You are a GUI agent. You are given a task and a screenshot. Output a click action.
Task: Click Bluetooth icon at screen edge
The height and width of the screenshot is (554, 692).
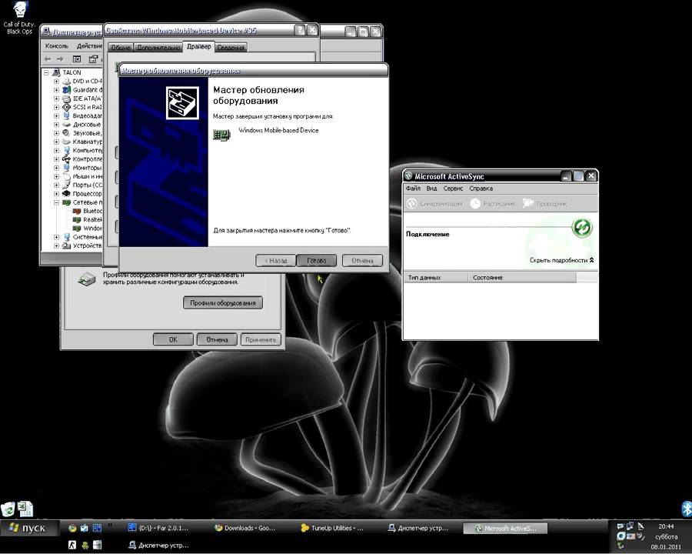[687, 509]
